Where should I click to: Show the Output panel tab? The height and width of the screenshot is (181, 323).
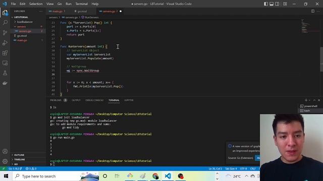[x=76, y=100]
